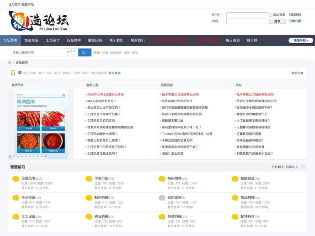315x236 pixels.
Task: Open the 关于我们 nav tab
Action: point(116,40)
